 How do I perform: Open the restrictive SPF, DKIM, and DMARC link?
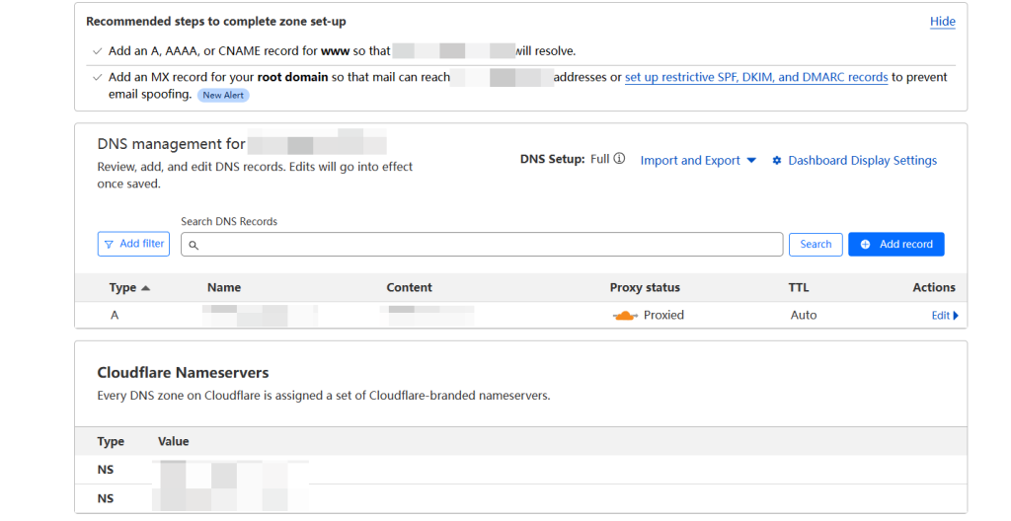coord(756,77)
